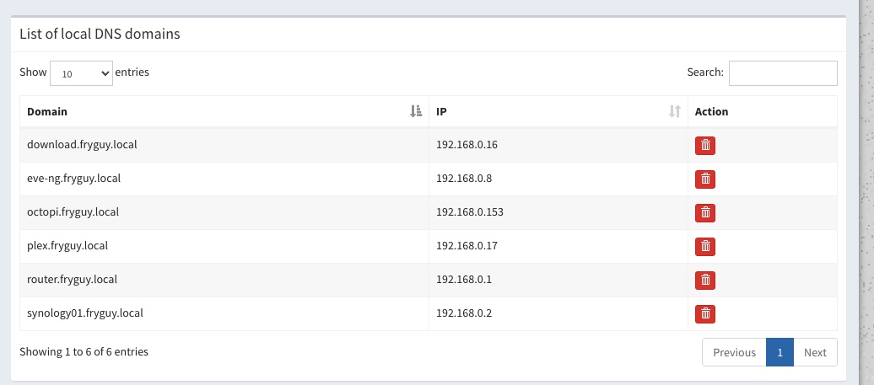Delete the router.fryguy.local entry
The height and width of the screenshot is (385, 874).
[x=705, y=280]
